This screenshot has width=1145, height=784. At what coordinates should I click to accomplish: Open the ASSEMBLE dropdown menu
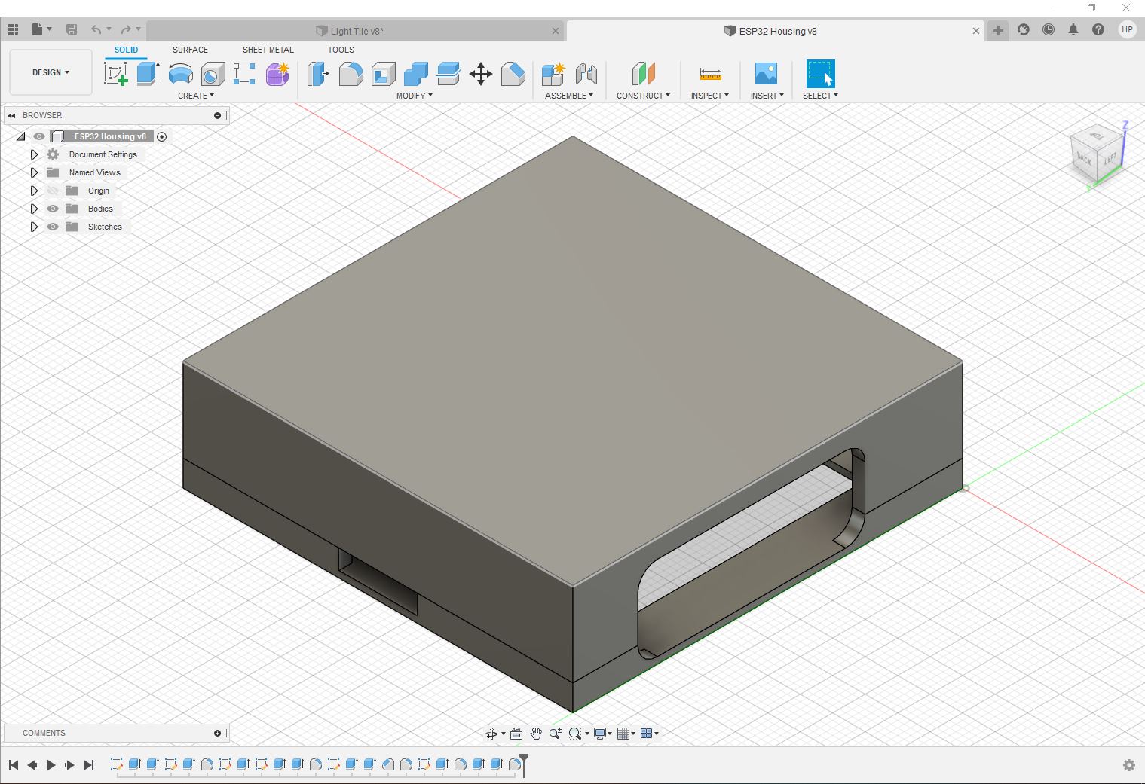569,96
